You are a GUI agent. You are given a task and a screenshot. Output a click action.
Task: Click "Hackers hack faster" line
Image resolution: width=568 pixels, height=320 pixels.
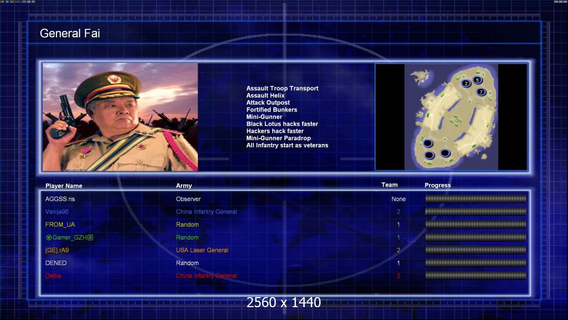tap(275, 131)
